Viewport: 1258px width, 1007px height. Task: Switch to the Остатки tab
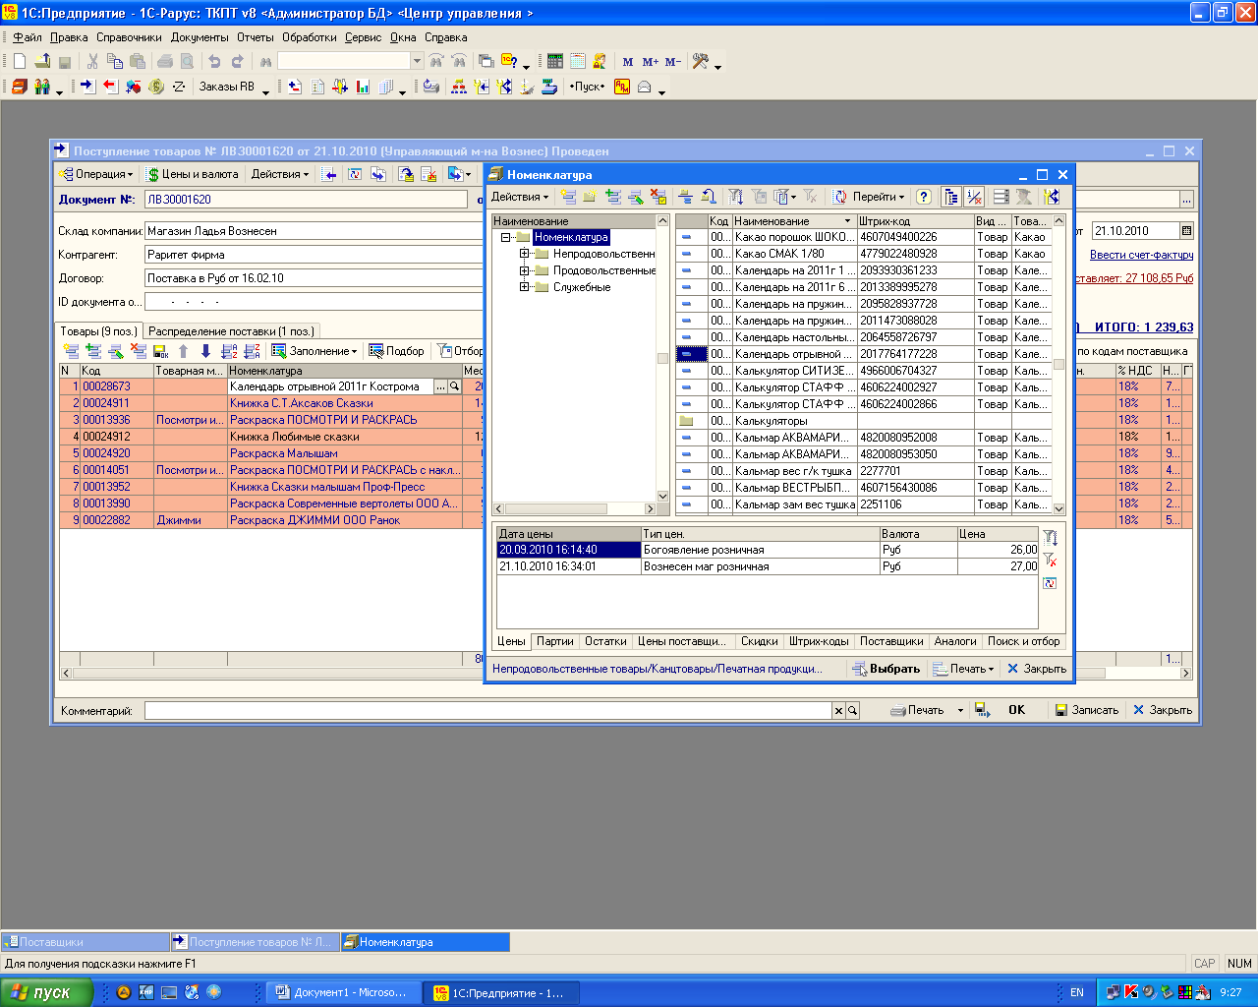pos(605,641)
